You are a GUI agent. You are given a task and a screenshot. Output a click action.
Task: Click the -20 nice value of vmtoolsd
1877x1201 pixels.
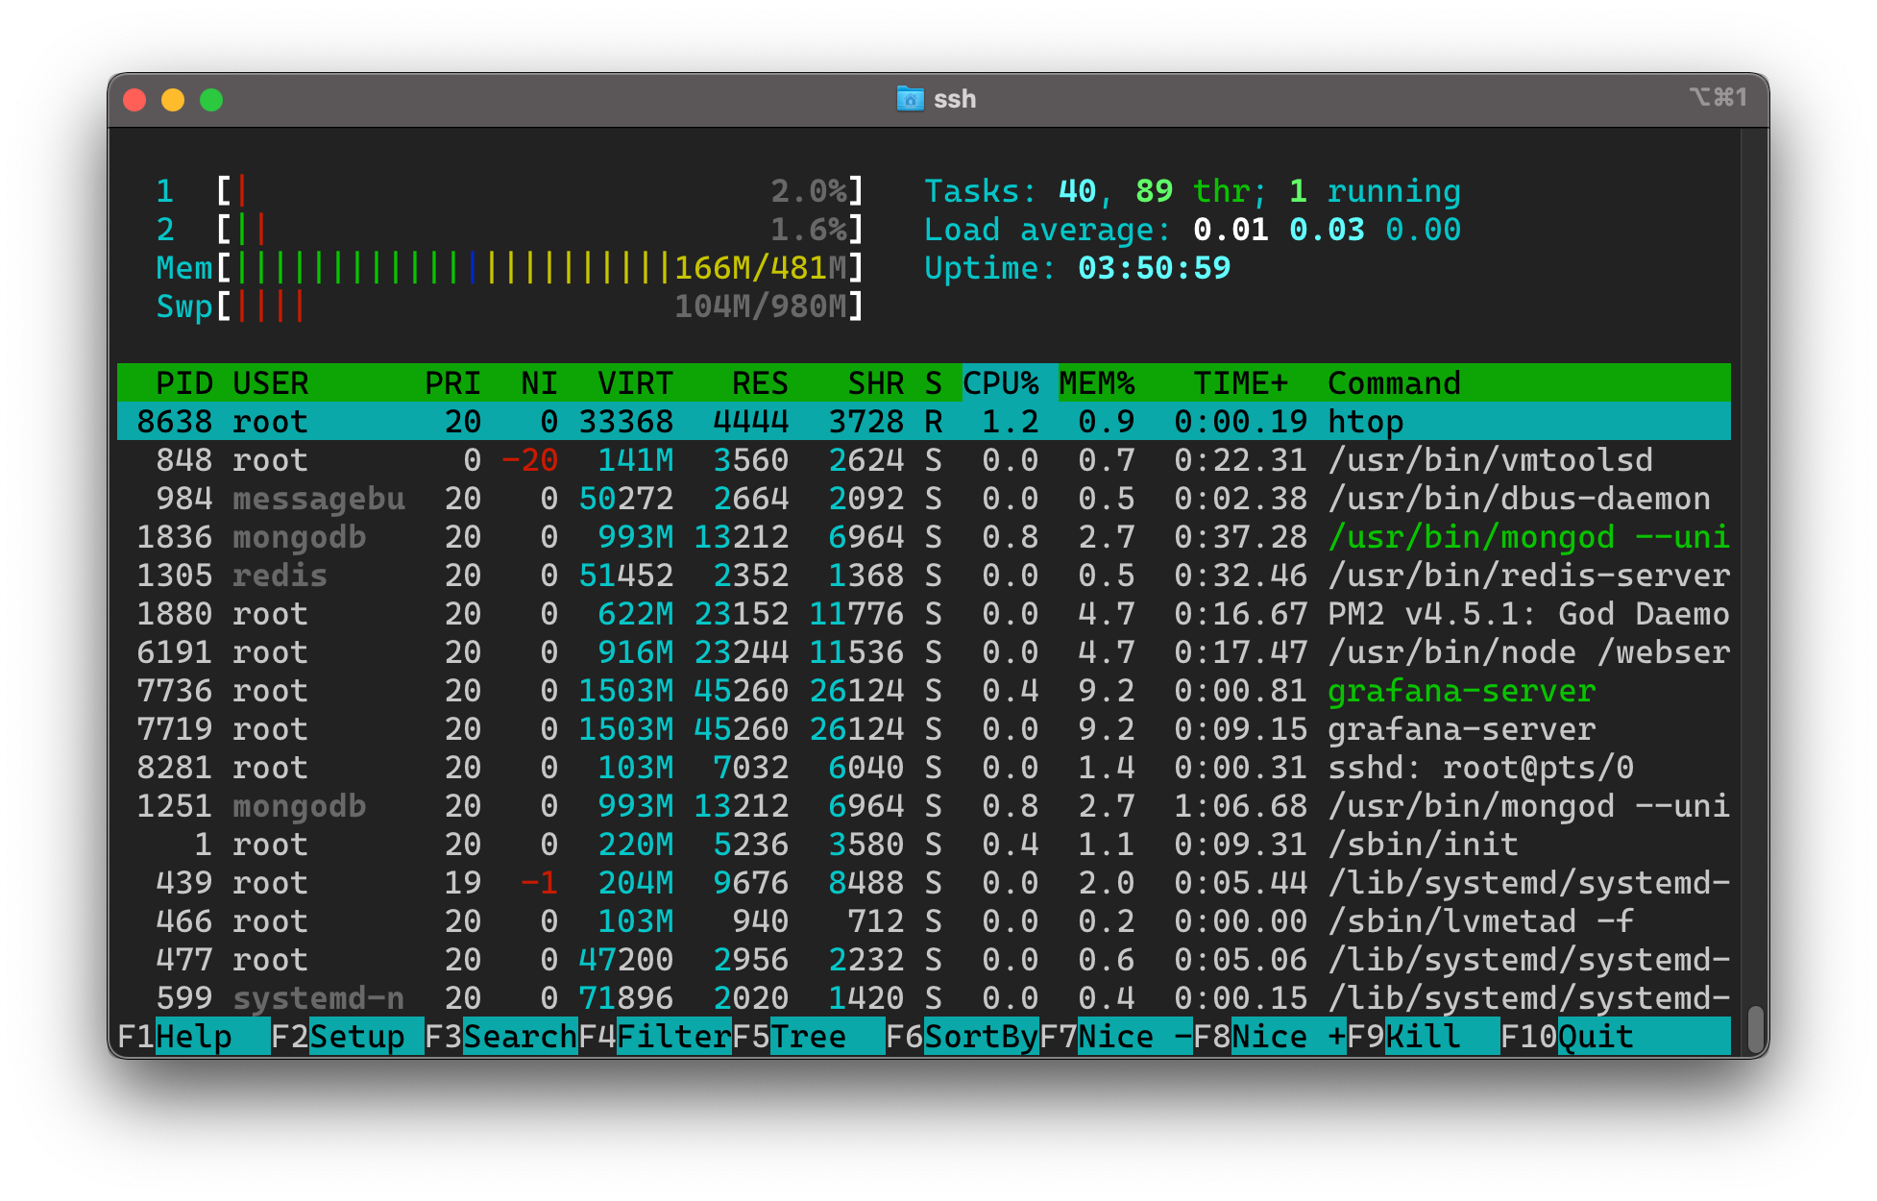pyautogui.click(x=529, y=460)
